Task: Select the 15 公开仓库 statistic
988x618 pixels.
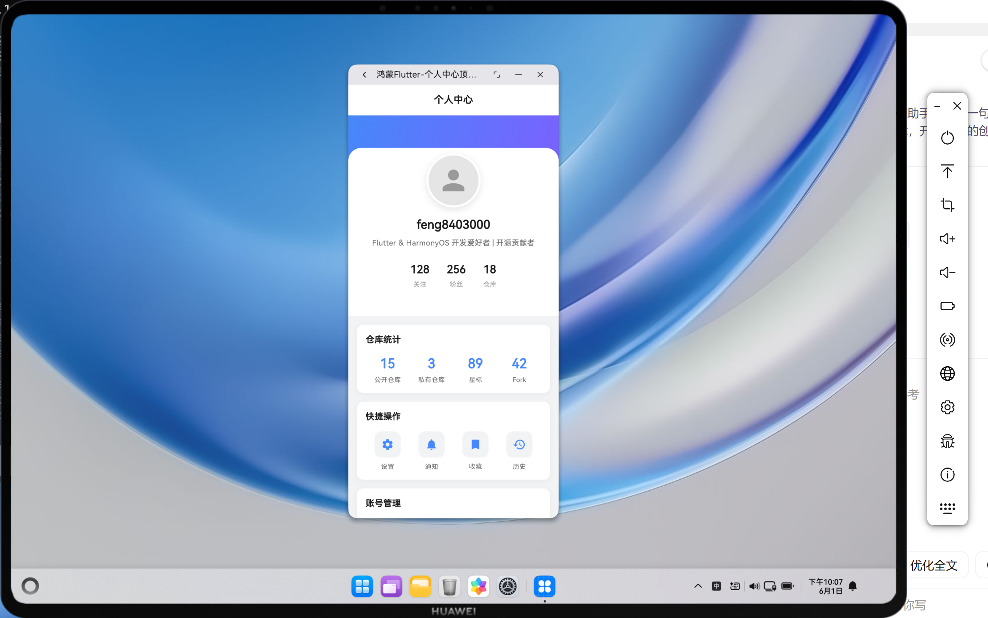Action: pos(387,370)
